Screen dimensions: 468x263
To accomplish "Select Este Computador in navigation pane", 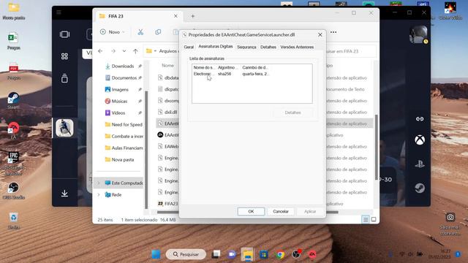I will click(124, 183).
